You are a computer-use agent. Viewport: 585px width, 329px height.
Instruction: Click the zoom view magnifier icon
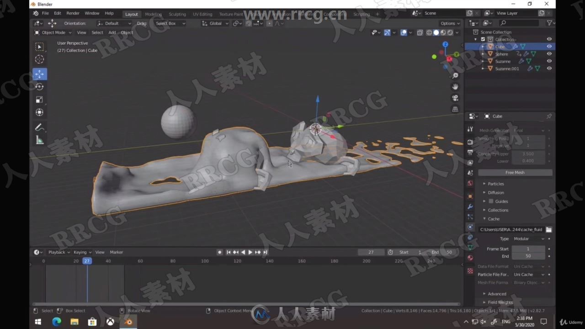pos(455,75)
